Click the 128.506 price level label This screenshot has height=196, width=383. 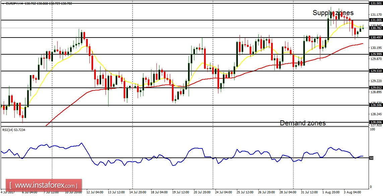376,105
